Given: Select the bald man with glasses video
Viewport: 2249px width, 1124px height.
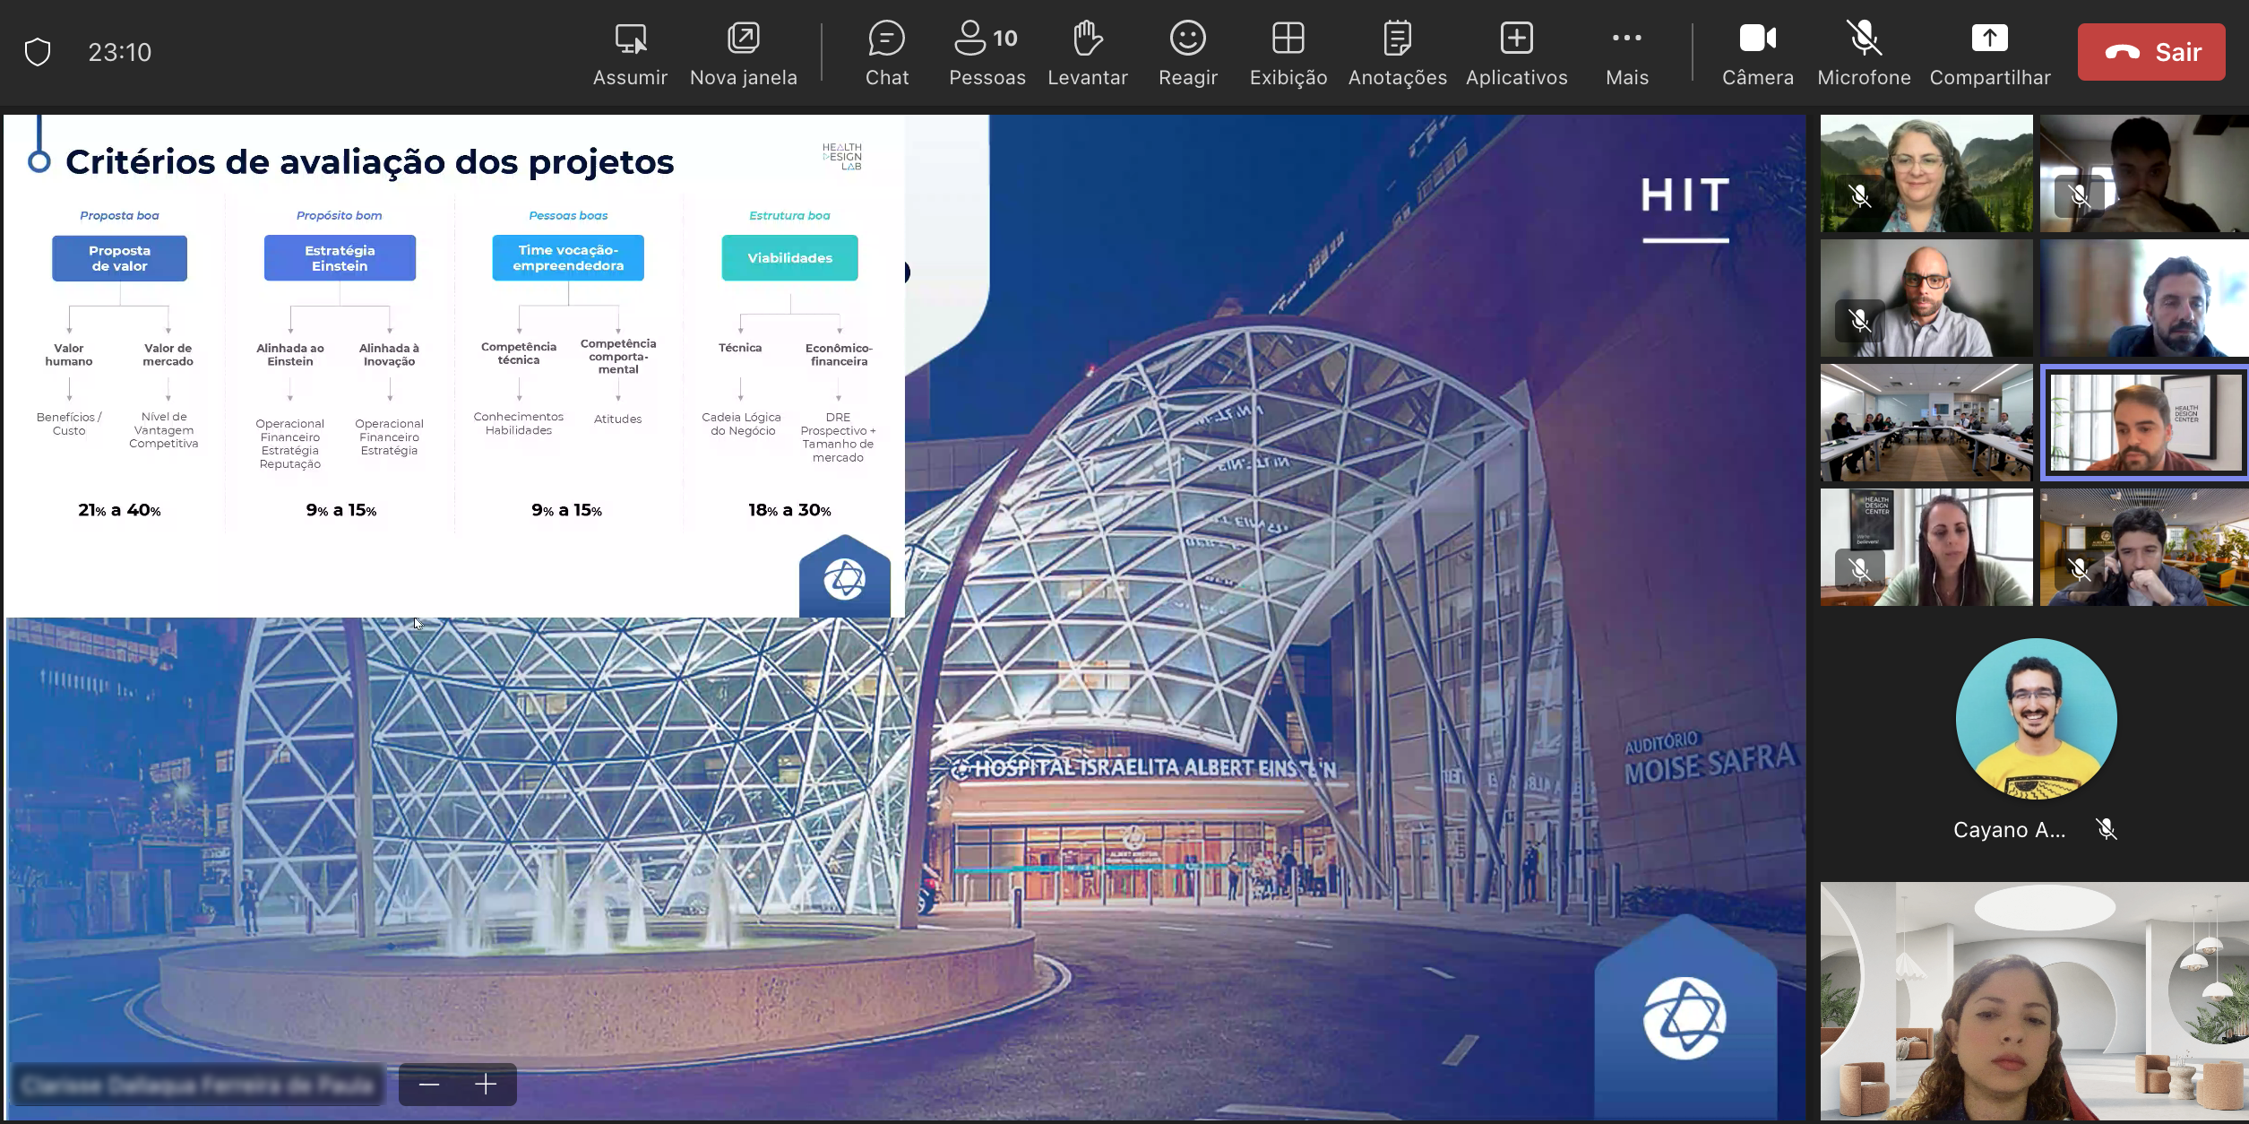Looking at the screenshot, I should pyautogui.click(x=1926, y=298).
